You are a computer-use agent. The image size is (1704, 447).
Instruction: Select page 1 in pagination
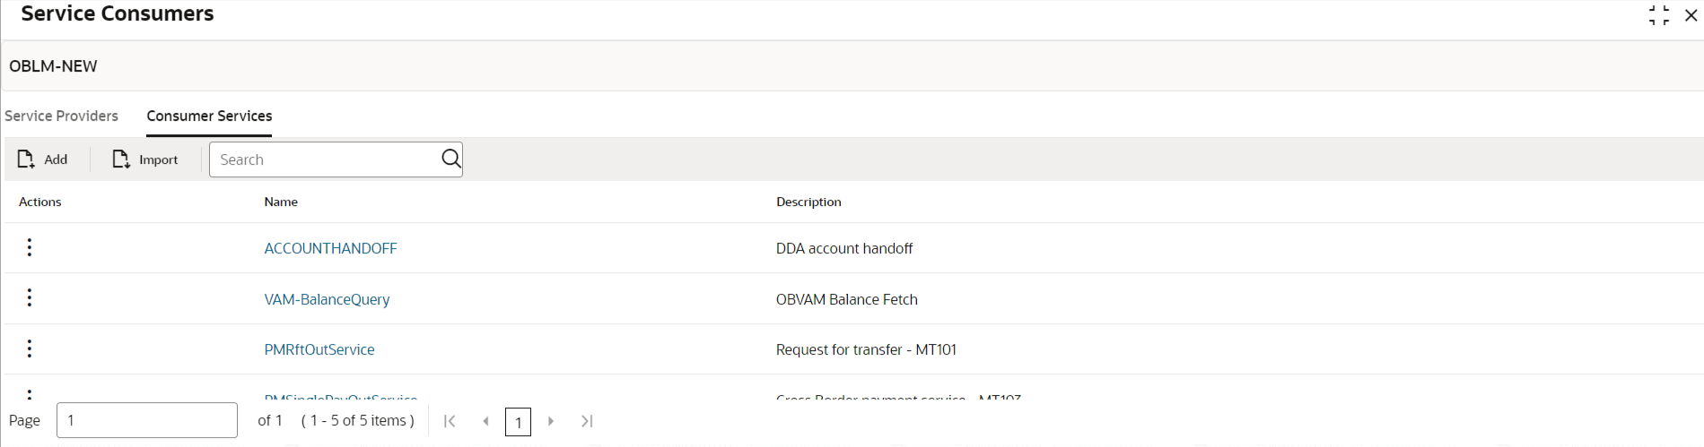518,422
